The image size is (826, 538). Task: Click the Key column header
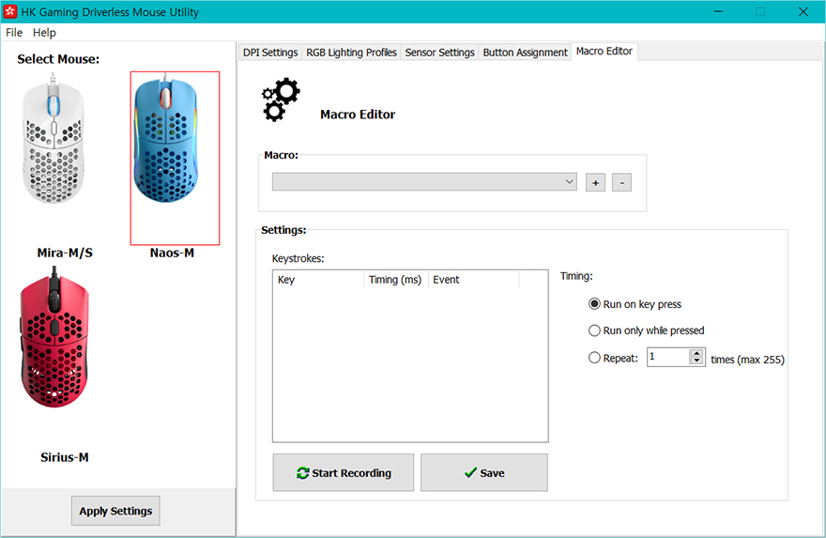318,280
